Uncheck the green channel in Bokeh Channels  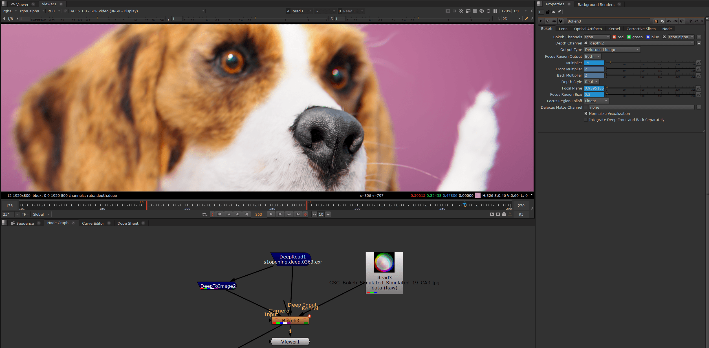(629, 37)
